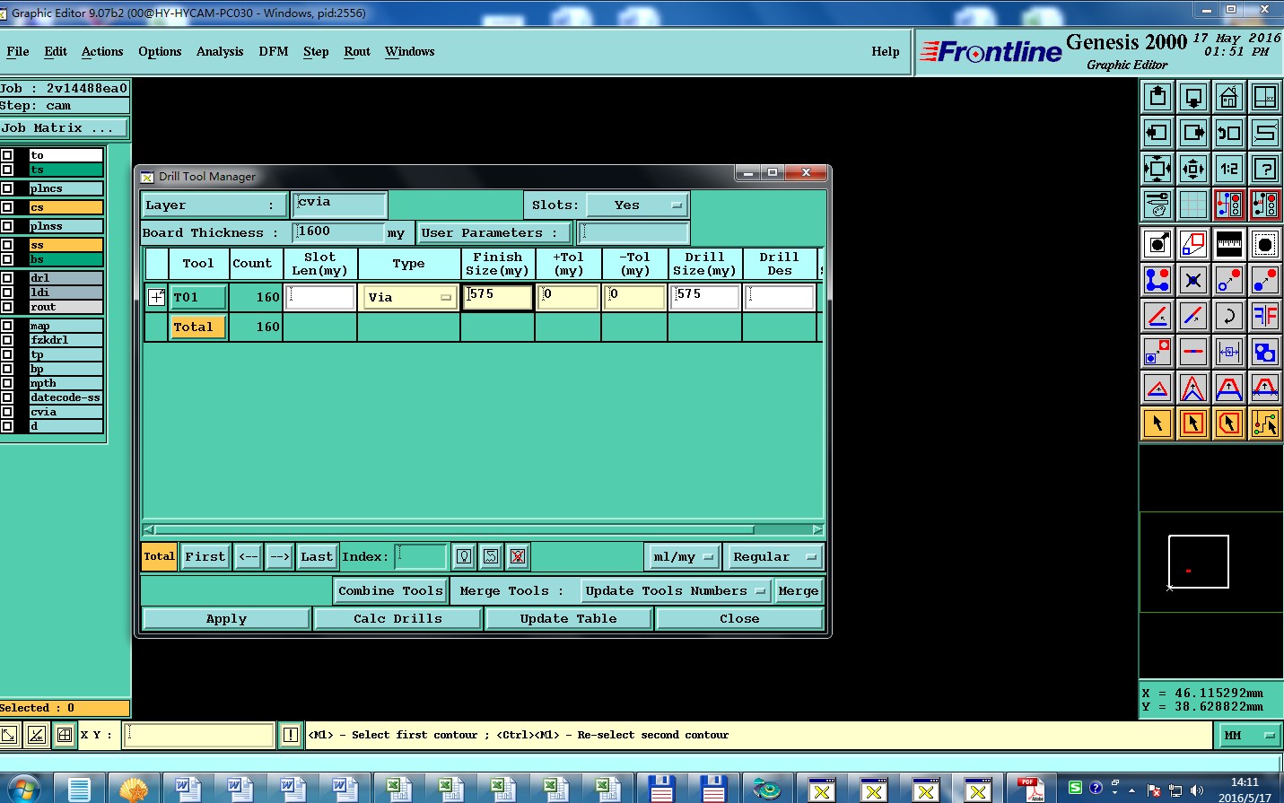Click the Combine Tools button

pyautogui.click(x=390, y=590)
